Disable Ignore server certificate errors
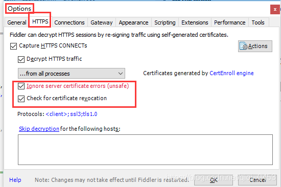The height and width of the screenshot is (187, 281). click(x=21, y=86)
